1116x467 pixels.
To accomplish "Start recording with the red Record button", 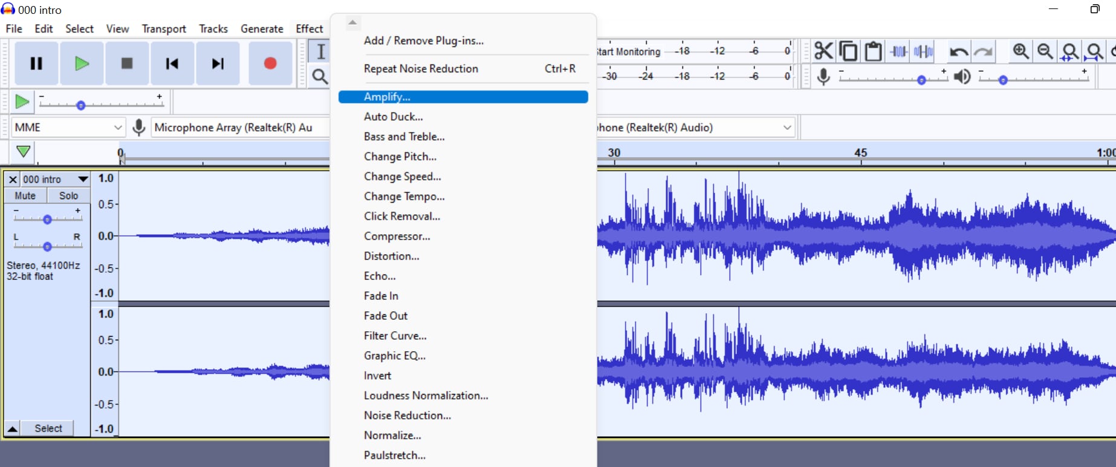I will click(x=270, y=63).
